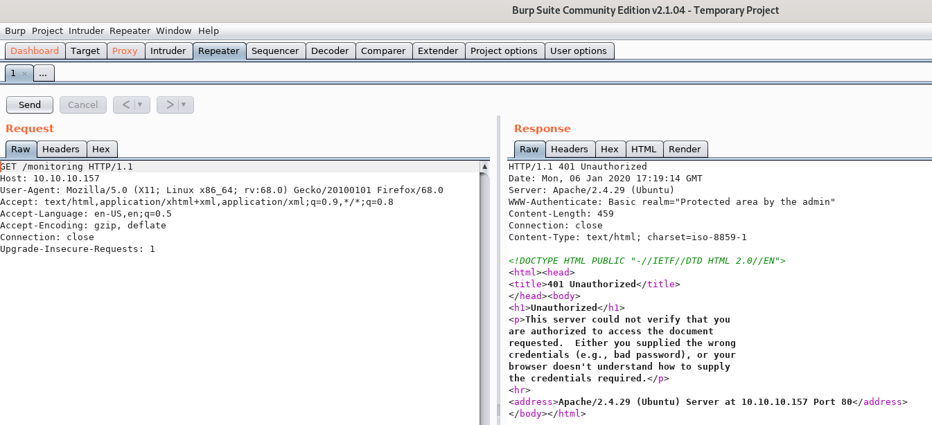
Task: Click the Send button
Action: pyautogui.click(x=30, y=105)
